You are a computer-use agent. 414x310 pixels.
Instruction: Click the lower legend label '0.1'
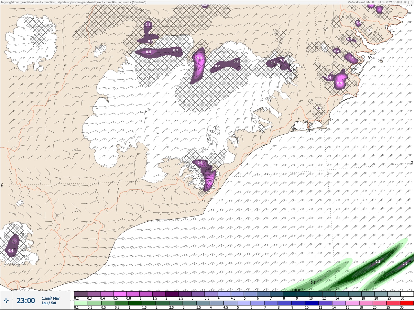[76, 308]
